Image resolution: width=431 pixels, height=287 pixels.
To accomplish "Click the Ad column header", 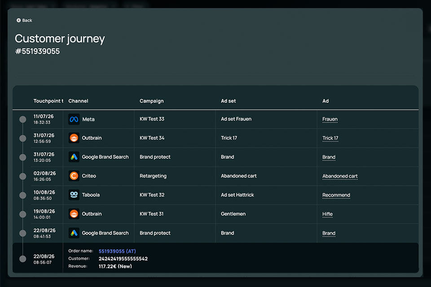I will point(325,101).
